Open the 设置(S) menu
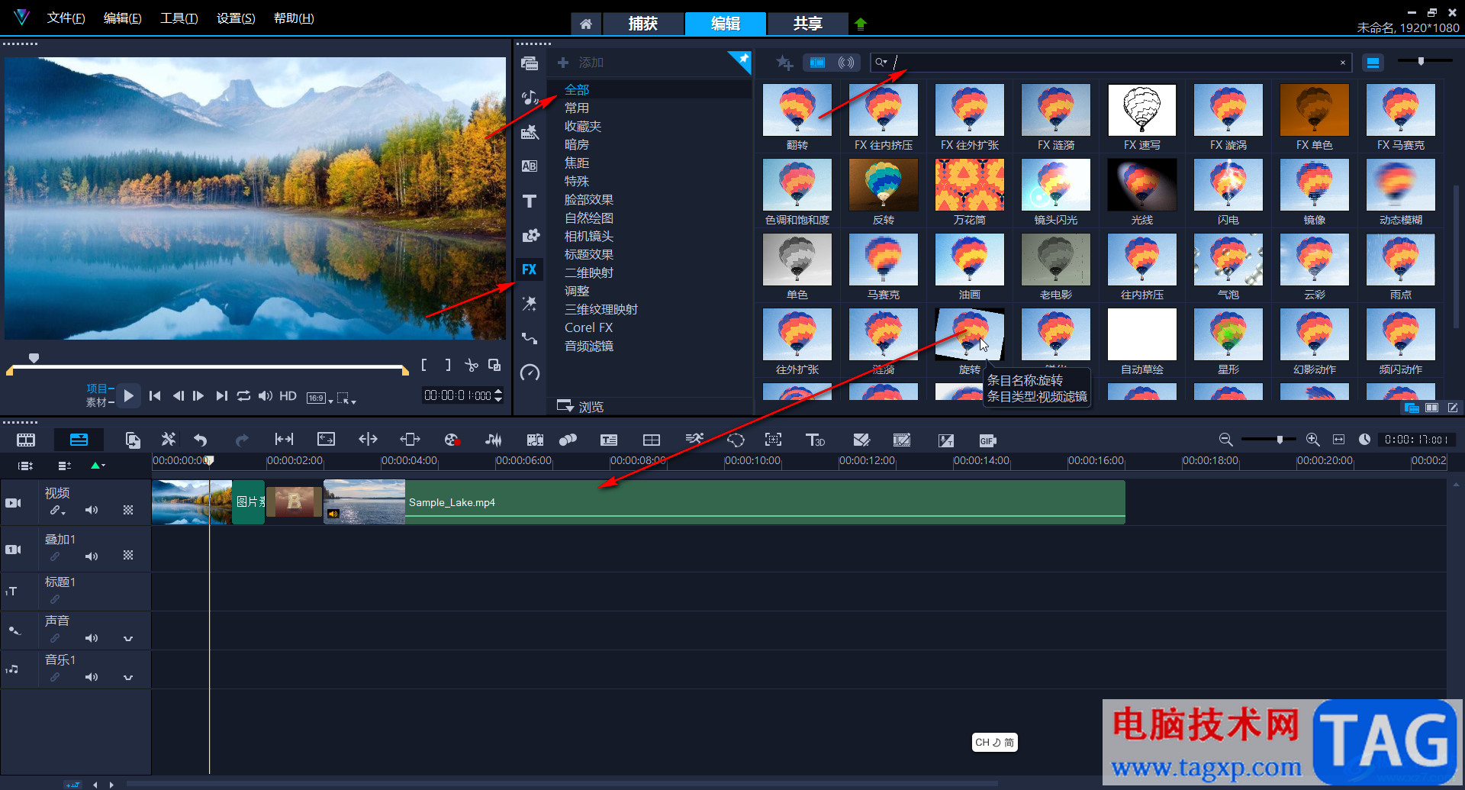 [x=236, y=18]
